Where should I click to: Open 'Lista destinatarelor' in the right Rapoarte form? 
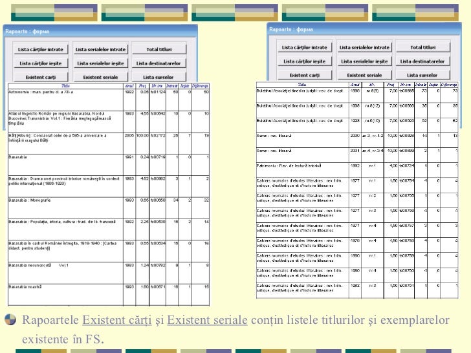click(423, 61)
